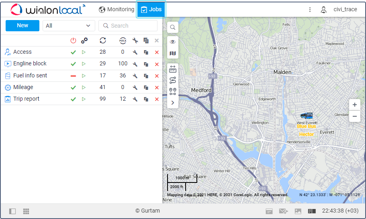The width and height of the screenshot is (366, 219).
Task: Toggle the enabled state for Trip report job
Action: pos(73,99)
